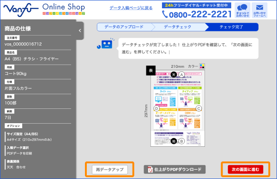Screen dimensions: 277x179
Task: Click the 商品の仕様 heading
Action: point(18,29)
